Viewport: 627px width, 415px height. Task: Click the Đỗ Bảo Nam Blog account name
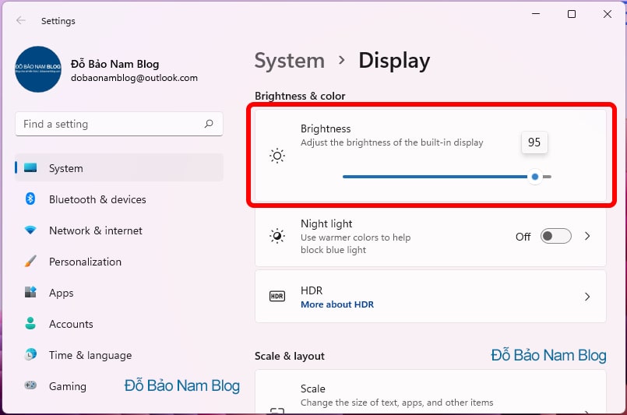tap(115, 64)
